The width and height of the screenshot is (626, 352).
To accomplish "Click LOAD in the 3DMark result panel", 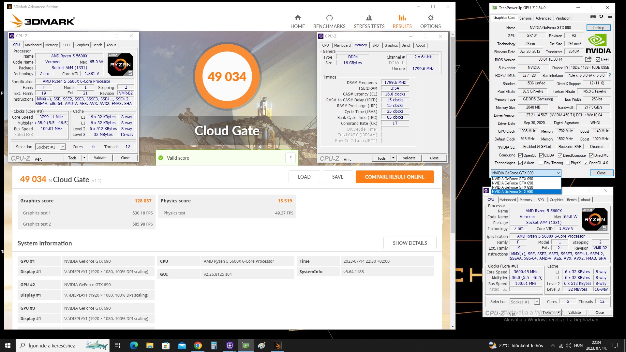I will tap(304, 177).
